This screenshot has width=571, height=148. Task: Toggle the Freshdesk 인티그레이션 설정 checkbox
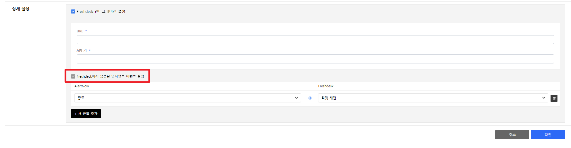coord(73,12)
